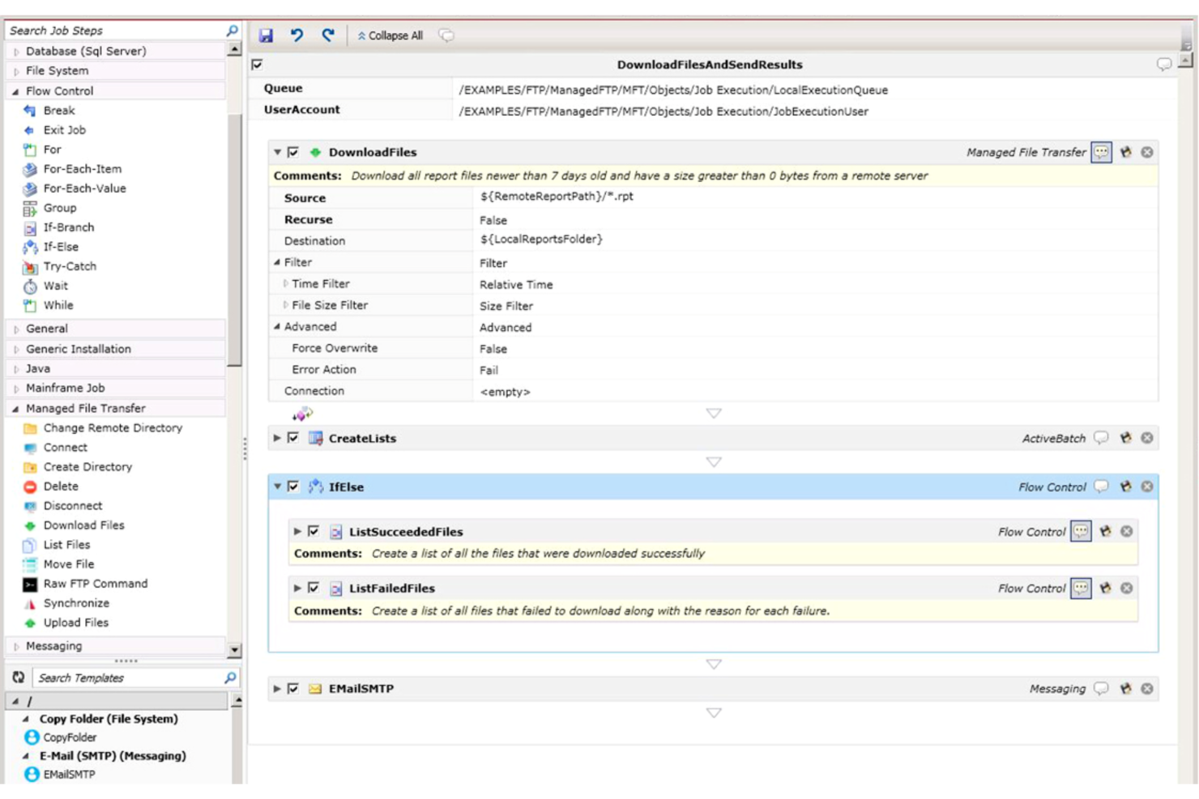Image resolution: width=1199 pixels, height=799 pixels.
Task: Disable the IfElse step checkbox
Action: (x=293, y=487)
